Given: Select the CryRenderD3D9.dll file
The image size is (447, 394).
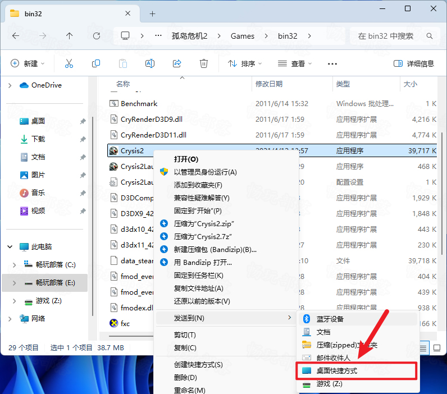Looking at the screenshot, I should tap(152, 120).
